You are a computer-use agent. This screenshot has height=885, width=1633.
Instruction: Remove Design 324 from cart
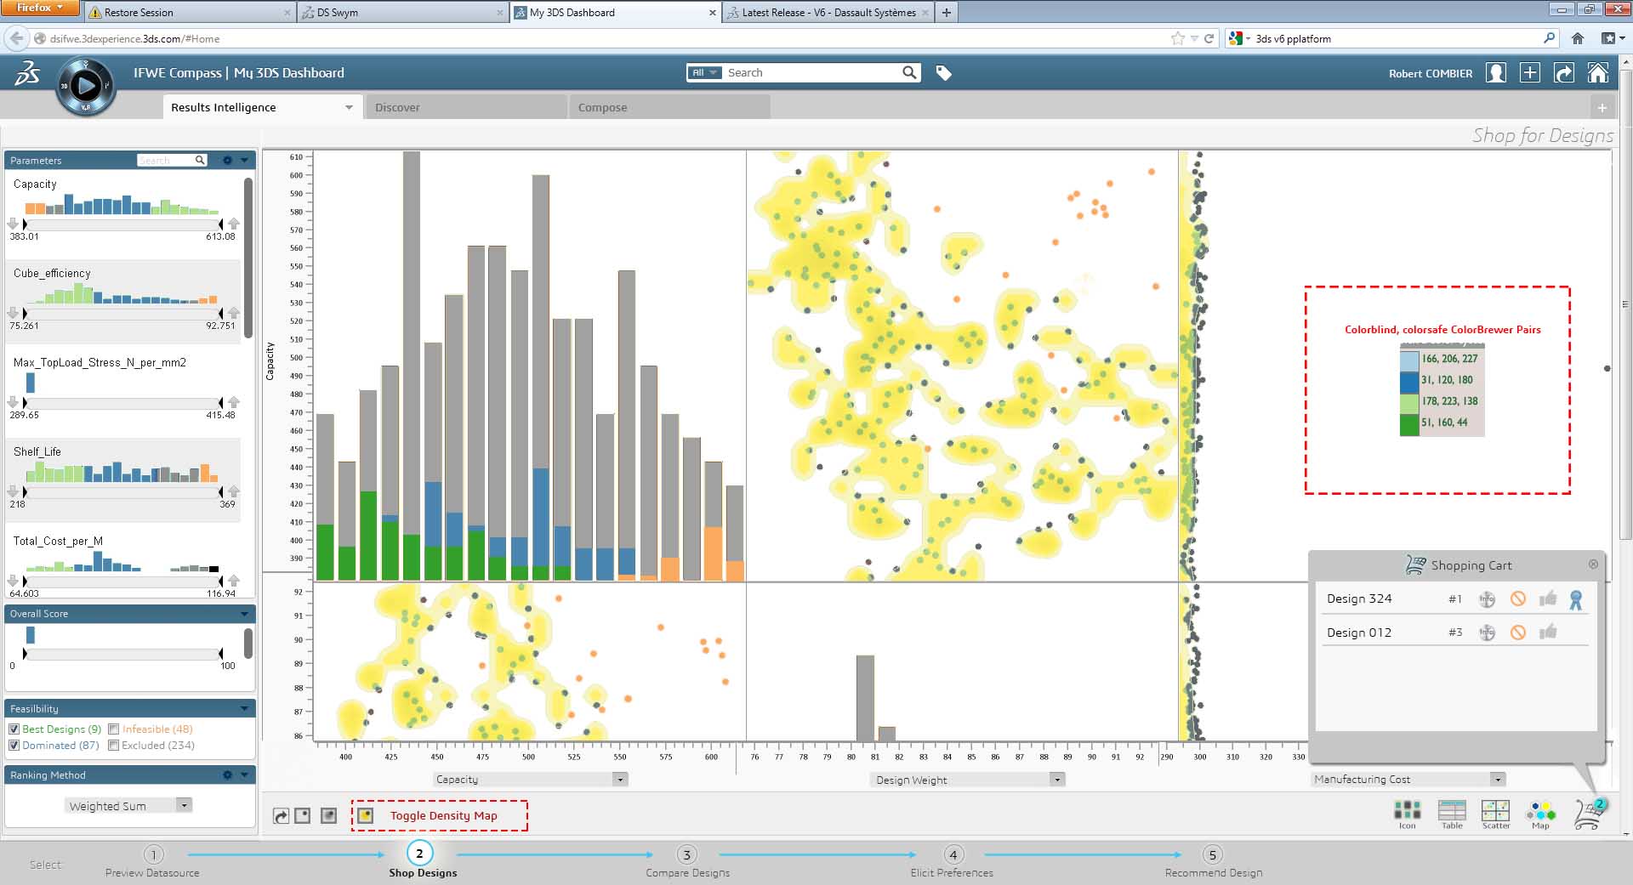(x=1517, y=599)
